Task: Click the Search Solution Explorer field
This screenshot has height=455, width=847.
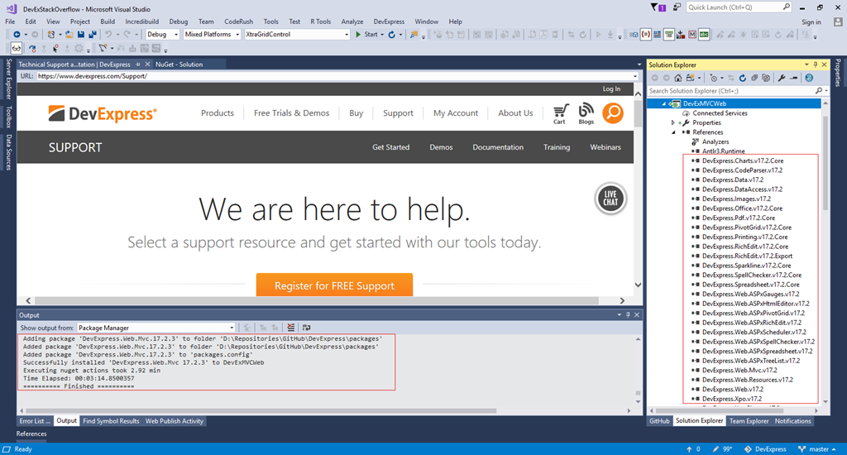Action: 737,91
